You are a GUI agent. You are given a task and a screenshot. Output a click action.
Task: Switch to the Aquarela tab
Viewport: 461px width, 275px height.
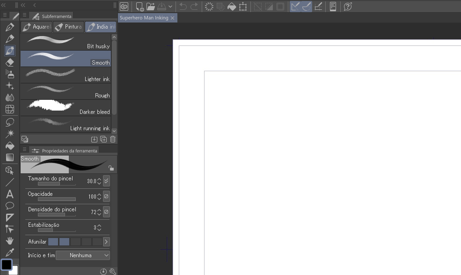pyautogui.click(x=37, y=27)
